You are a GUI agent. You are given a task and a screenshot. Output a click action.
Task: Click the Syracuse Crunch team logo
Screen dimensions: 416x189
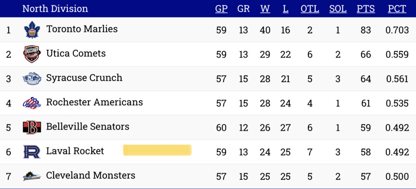click(32, 79)
